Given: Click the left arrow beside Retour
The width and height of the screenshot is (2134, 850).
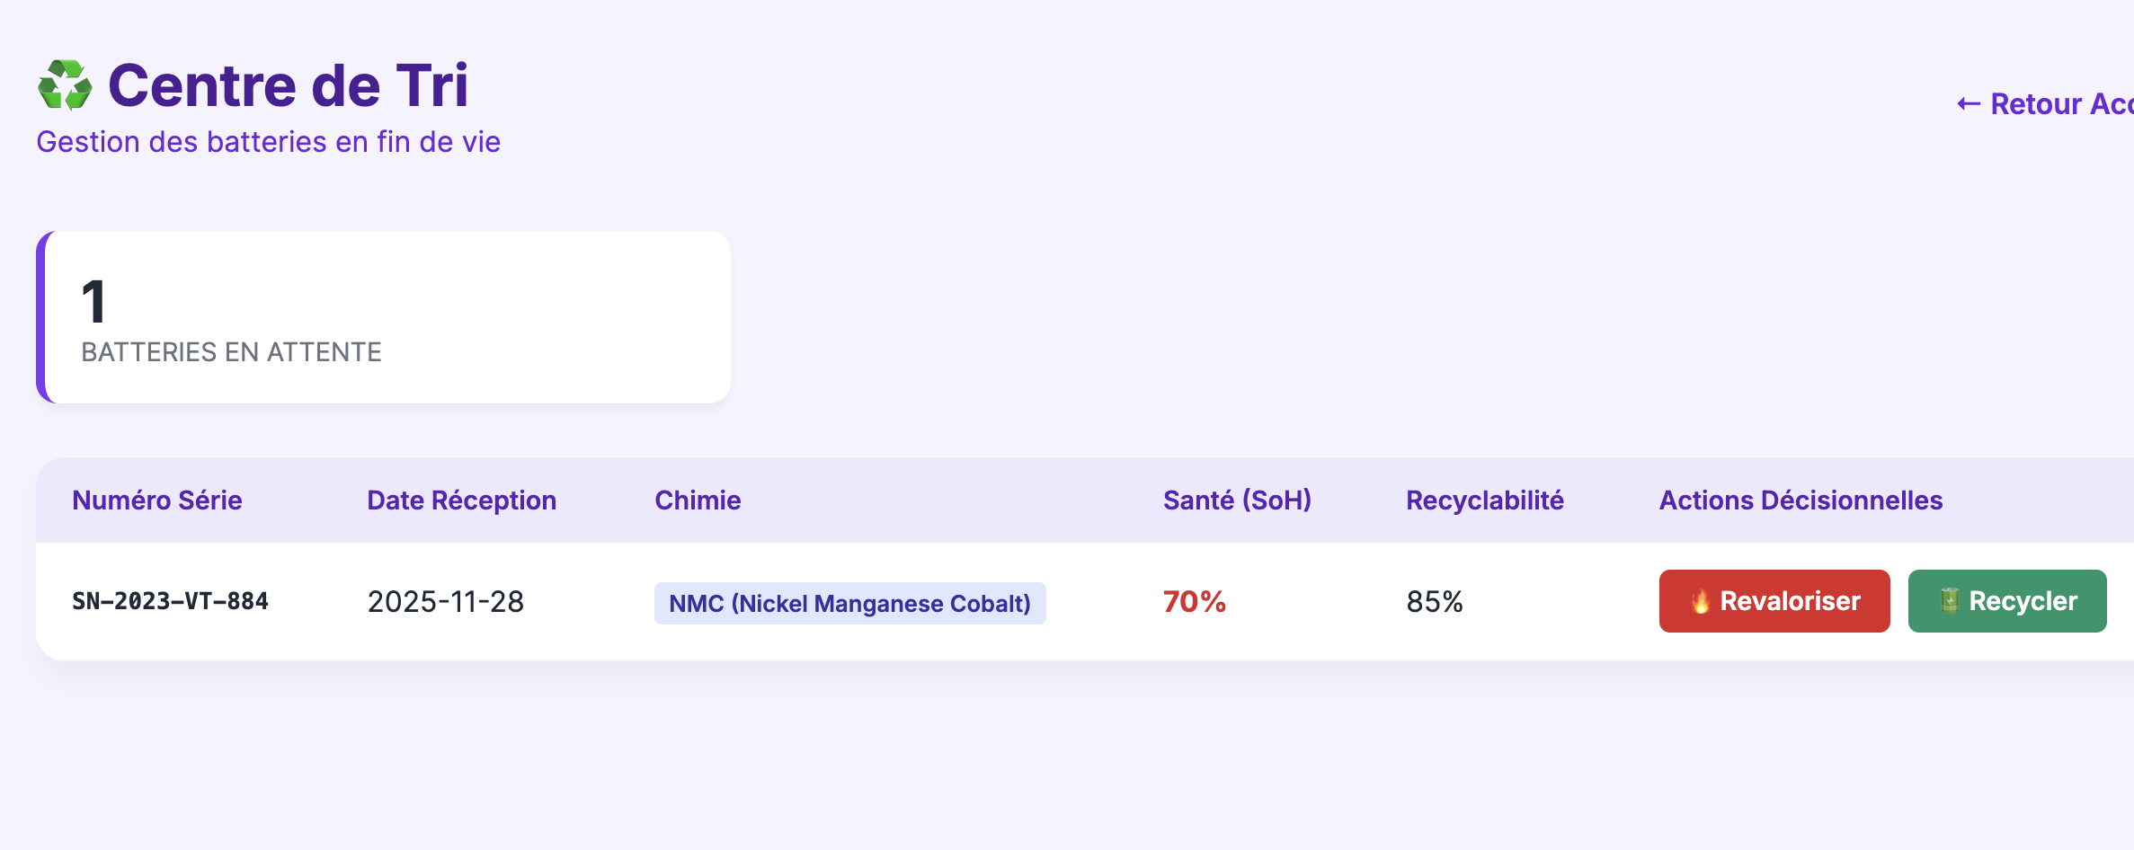Looking at the screenshot, I should 1969,104.
